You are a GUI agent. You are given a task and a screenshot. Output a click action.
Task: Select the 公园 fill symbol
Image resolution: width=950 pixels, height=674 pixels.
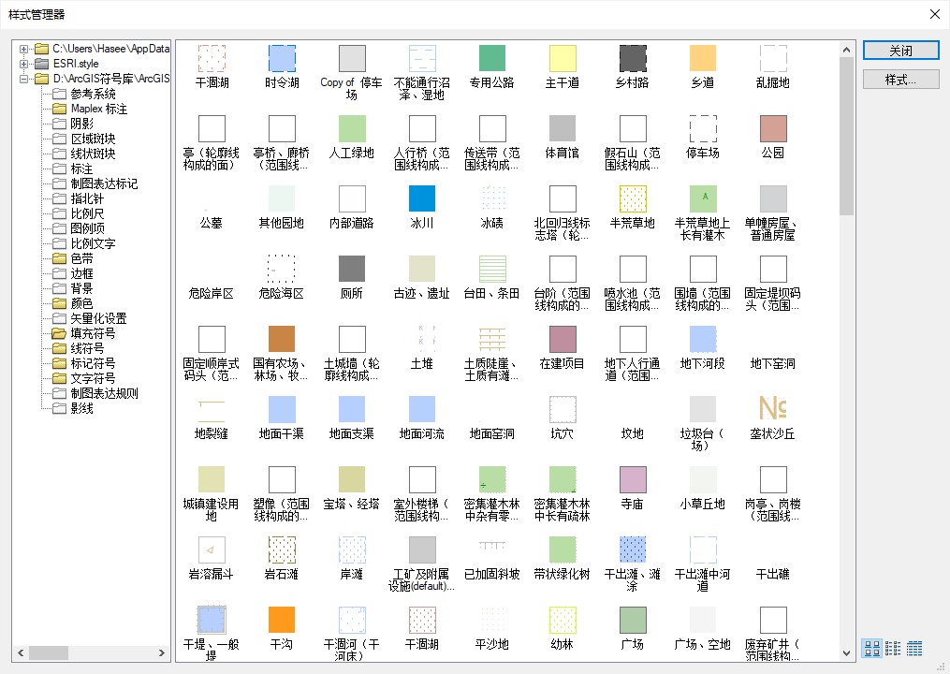pyautogui.click(x=773, y=128)
